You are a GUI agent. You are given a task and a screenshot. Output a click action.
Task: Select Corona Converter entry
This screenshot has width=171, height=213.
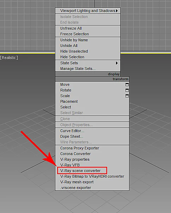pyautogui.click(x=75, y=154)
